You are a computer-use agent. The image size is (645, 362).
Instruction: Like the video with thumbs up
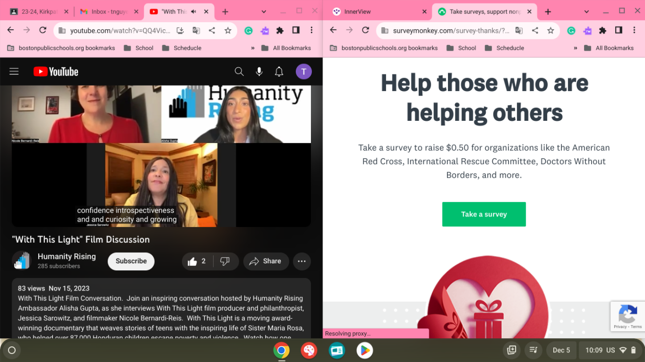coord(197,261)
